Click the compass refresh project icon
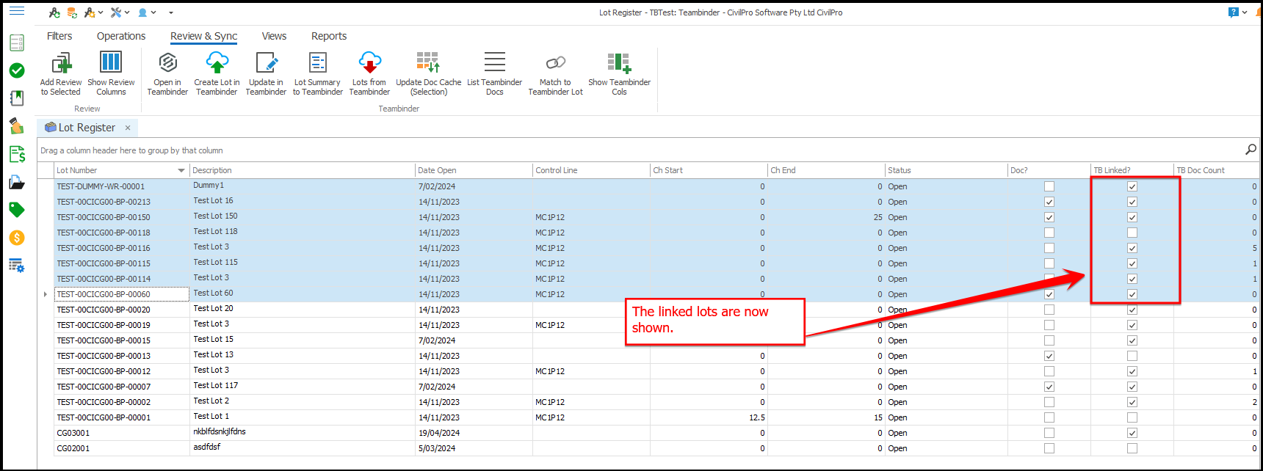 tap(54, 12)
